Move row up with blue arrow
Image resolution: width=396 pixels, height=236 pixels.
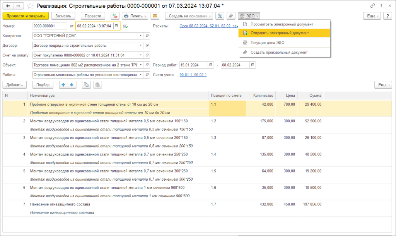click(63, 85)
